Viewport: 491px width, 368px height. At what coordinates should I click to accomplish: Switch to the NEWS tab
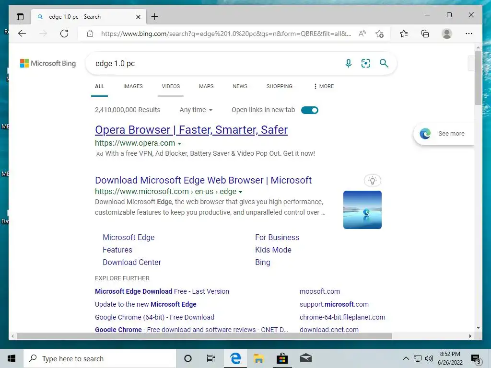240,86
